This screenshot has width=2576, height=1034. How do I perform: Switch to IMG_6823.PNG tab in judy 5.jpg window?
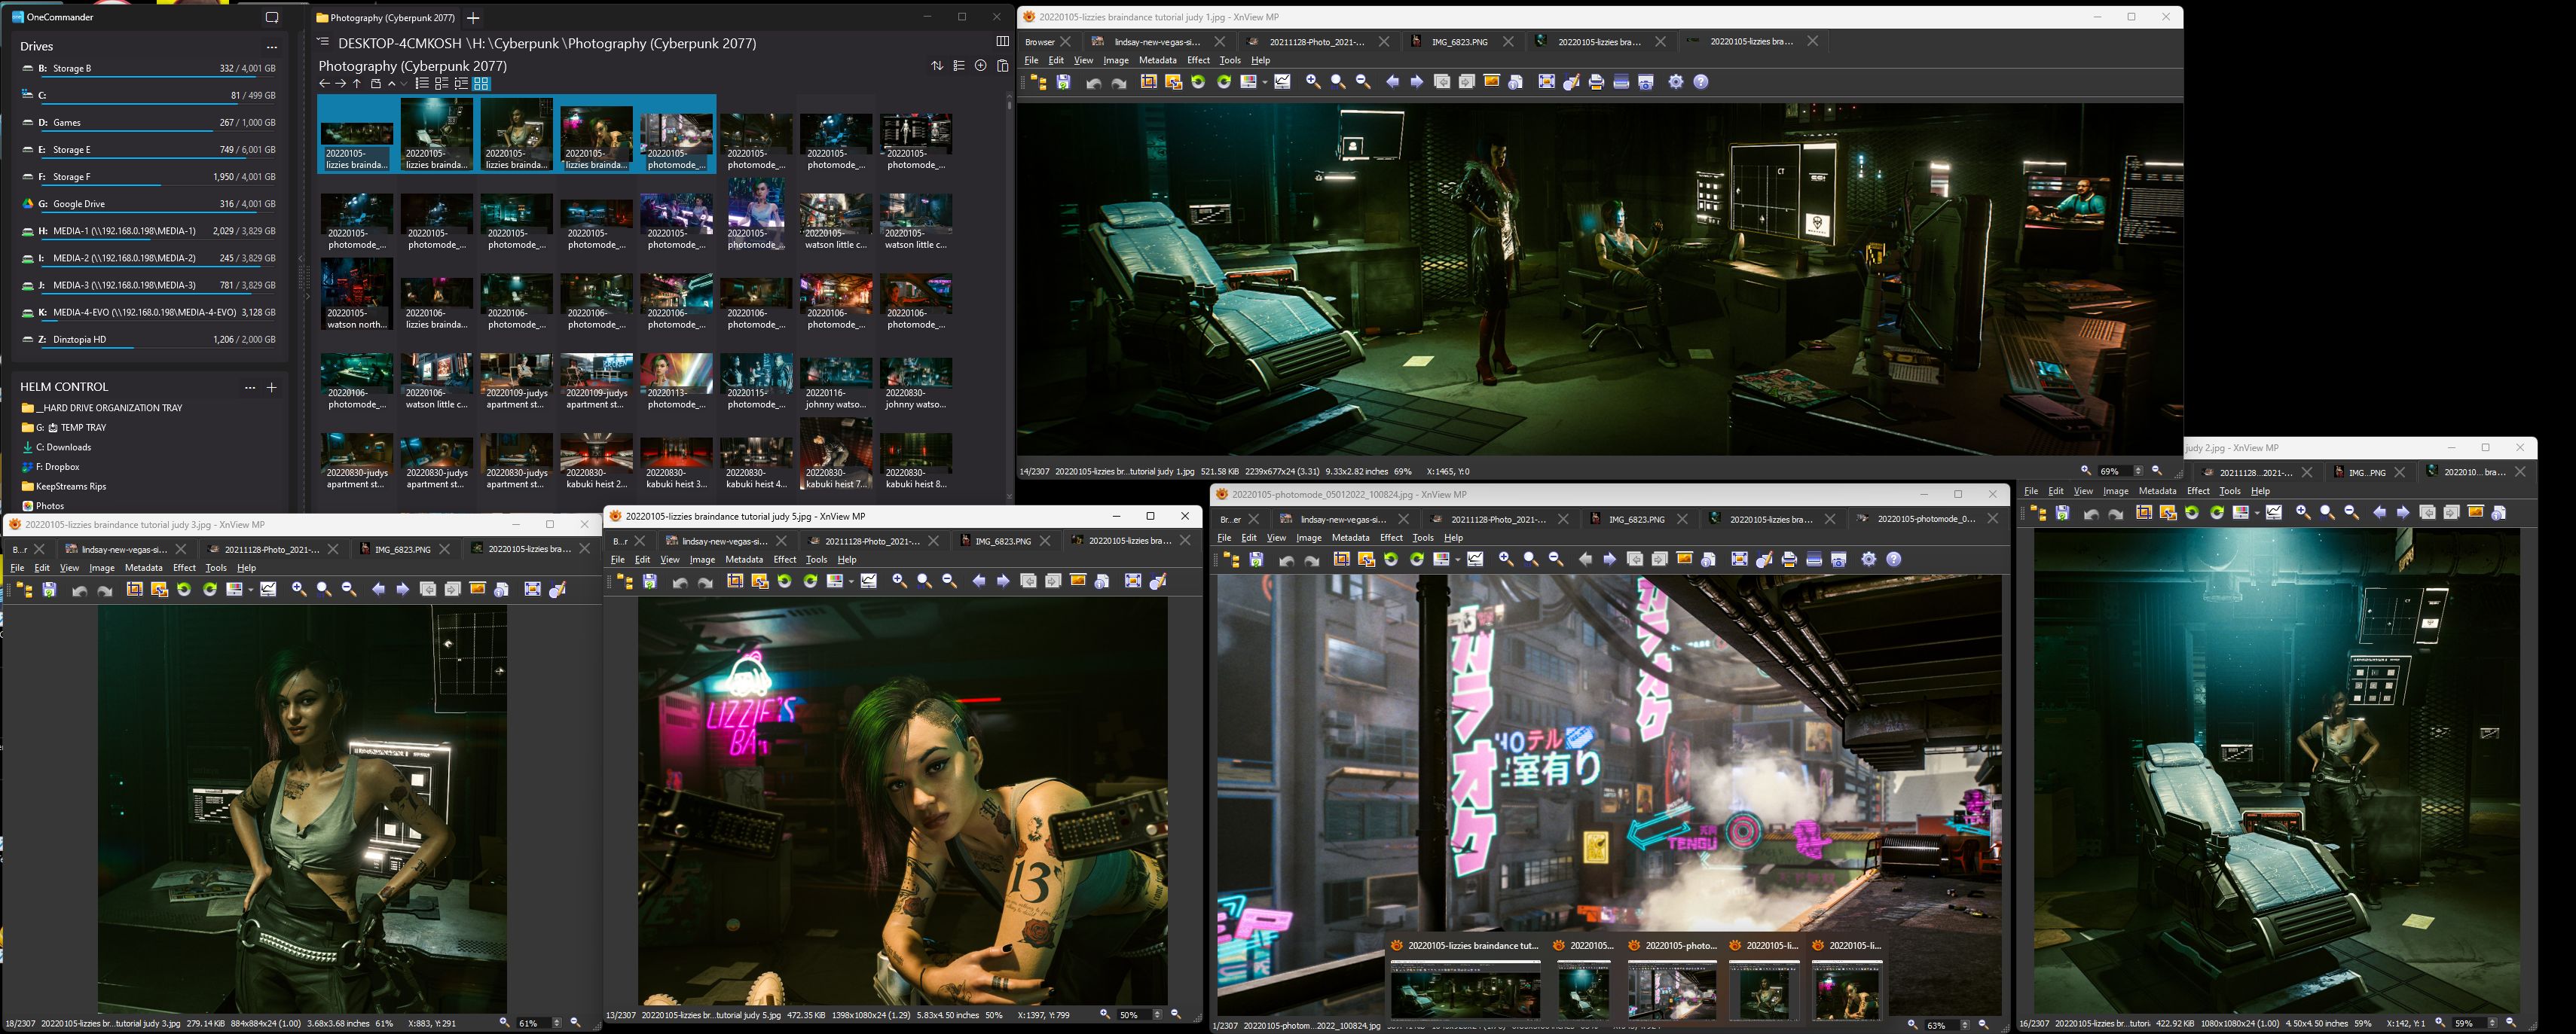click(1002, 541)
